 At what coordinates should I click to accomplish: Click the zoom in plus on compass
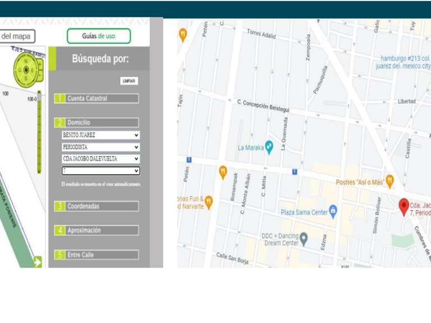(40, 64)
